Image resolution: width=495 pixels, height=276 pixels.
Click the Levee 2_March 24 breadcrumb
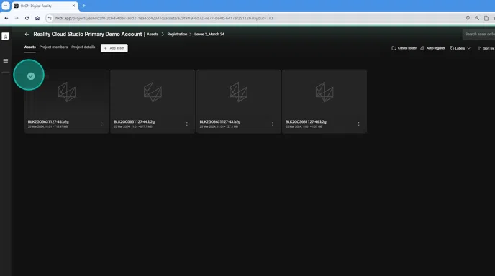point(209,34)
